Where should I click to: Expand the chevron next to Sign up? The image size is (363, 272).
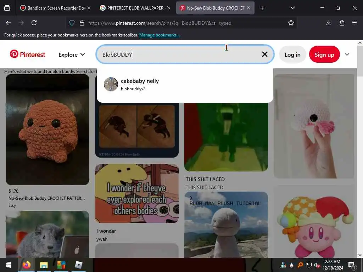pos(347,54)
